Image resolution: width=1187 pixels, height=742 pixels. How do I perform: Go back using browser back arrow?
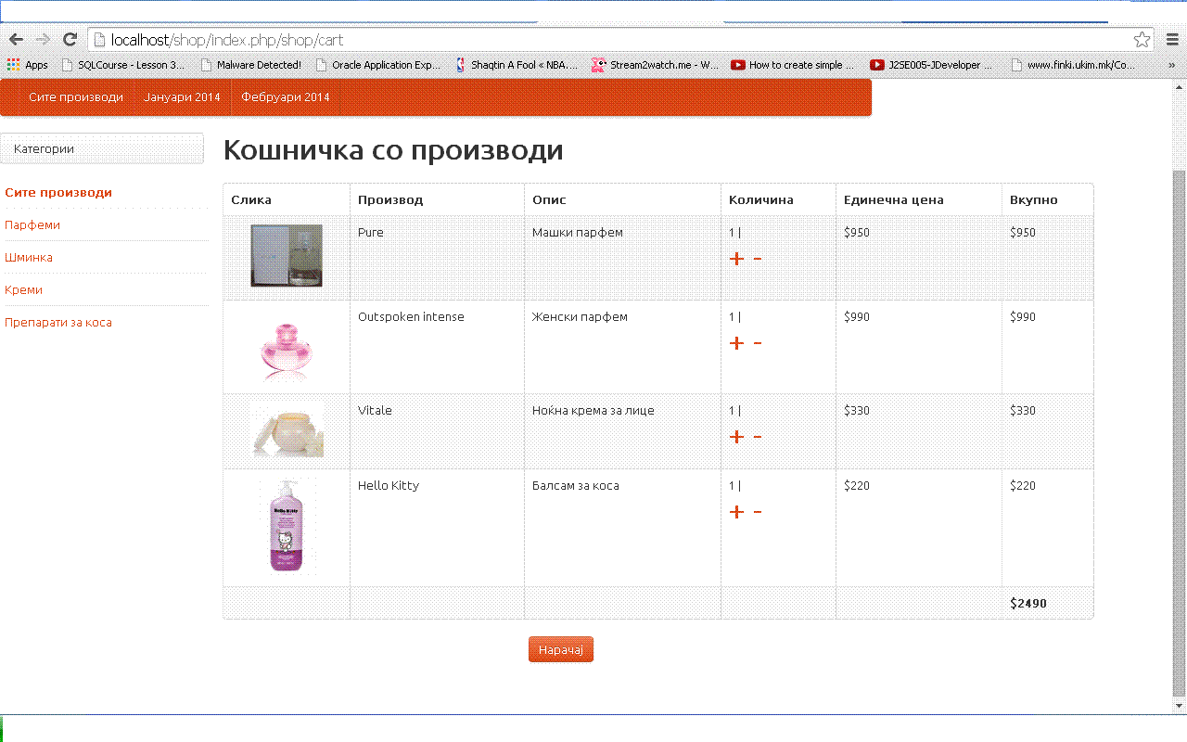[x=16, y=40]
